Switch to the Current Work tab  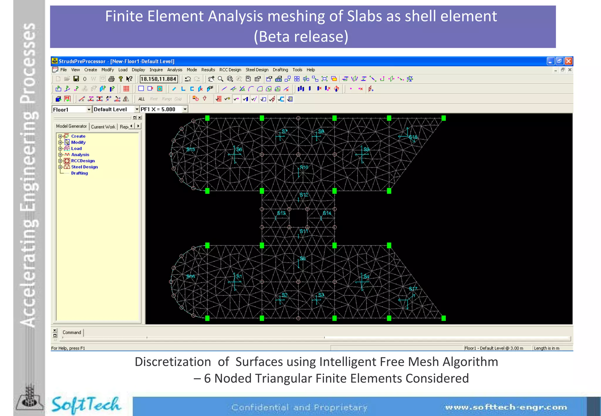(103, 127)
